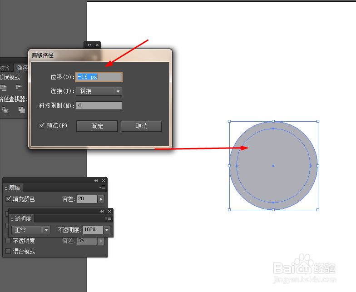Click the divide pathfinder icon
The width and height of the screenshot is (356, 292).
click(5, 110)
